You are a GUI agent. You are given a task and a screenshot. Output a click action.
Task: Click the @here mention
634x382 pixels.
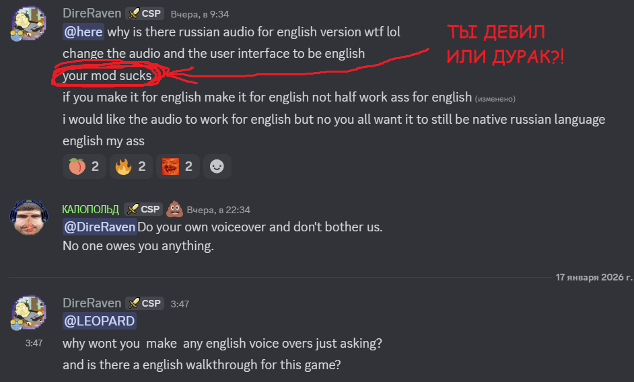click(83, 32)
